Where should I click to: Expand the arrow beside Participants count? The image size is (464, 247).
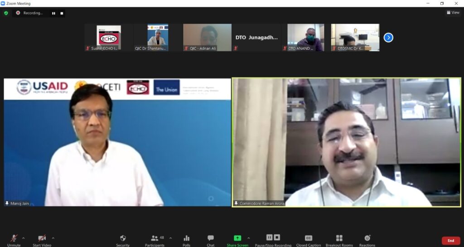click(170, 237)
